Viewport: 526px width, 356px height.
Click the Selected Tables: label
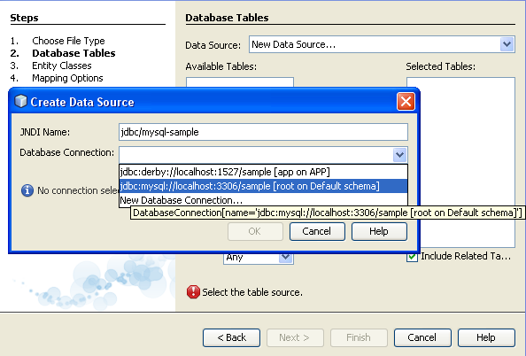tap(440, 66)
